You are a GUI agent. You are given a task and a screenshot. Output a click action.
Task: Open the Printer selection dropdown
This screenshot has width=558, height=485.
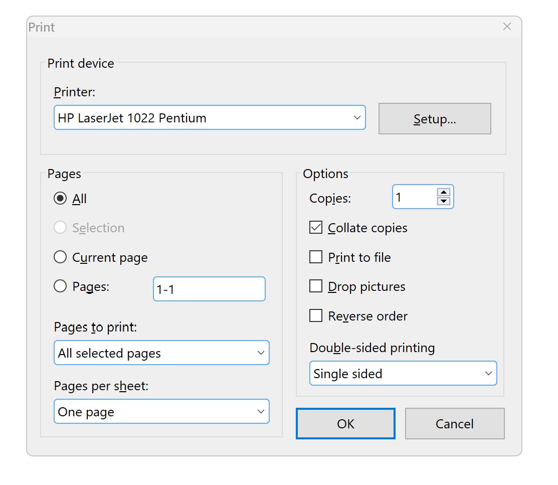pos(210,118)
